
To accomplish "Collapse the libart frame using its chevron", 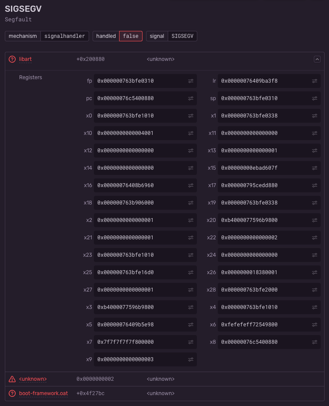I will (317, 59).
